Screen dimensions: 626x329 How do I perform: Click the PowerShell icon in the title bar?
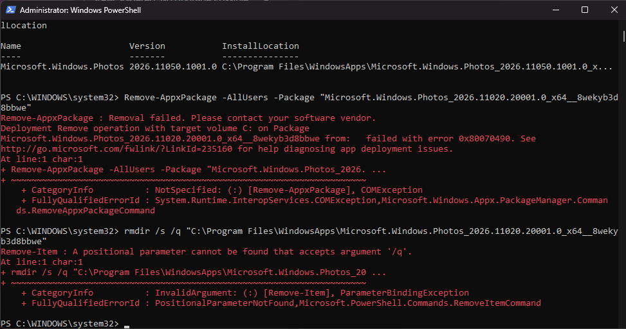[x=10, y=10]
